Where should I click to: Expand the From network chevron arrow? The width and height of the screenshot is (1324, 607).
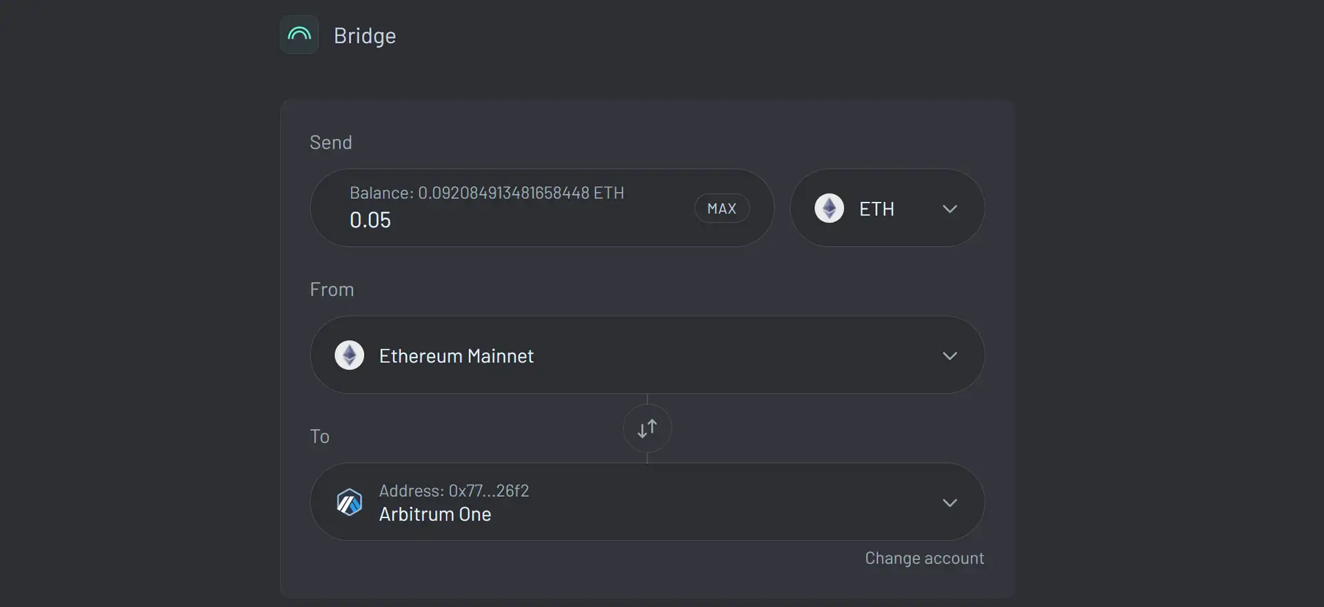tap(950, 356)
